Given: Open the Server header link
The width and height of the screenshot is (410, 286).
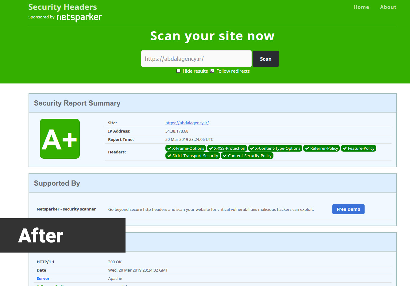Looking at the screenshot, I should 43,279.
